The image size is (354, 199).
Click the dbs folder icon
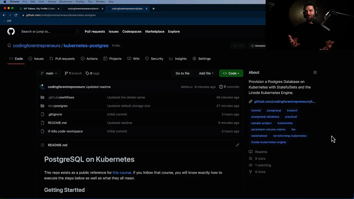[x=42, y=106]
